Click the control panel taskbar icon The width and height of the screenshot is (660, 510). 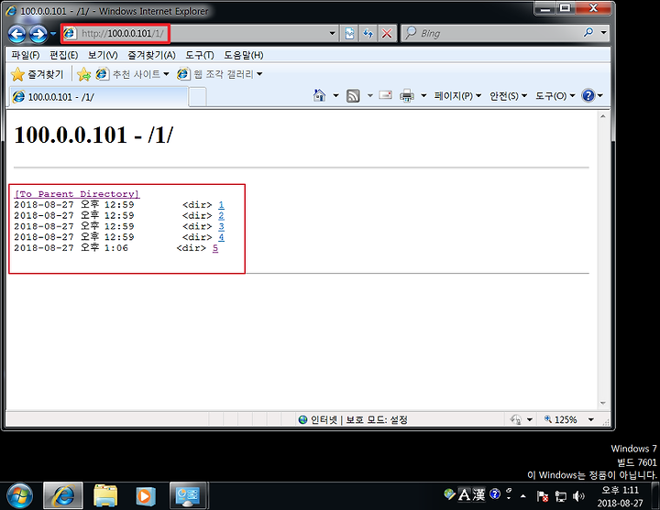coord(188,496)
